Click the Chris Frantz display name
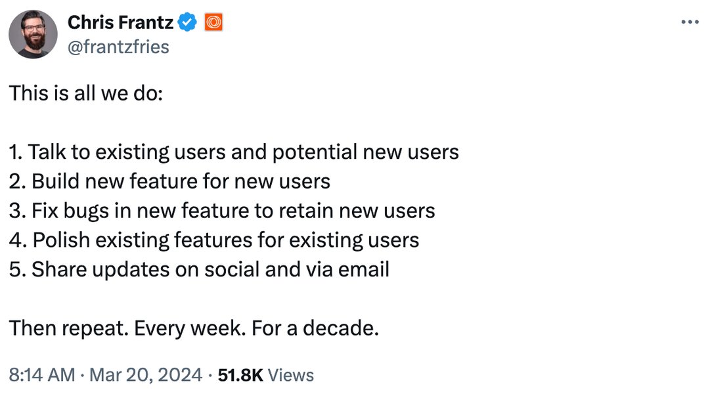The width and height of the screenshot is (710, 394). (120, 22)
